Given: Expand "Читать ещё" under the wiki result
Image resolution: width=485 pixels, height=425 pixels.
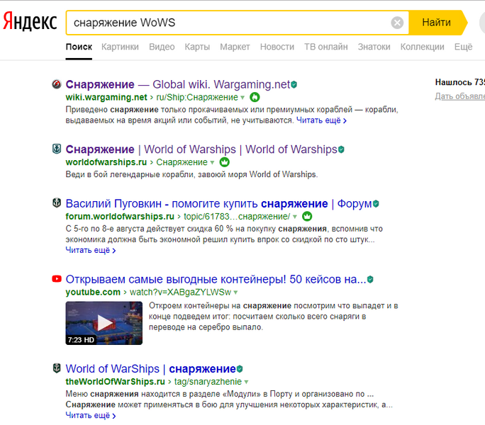Looking at the screenshot, I should 321,121.
